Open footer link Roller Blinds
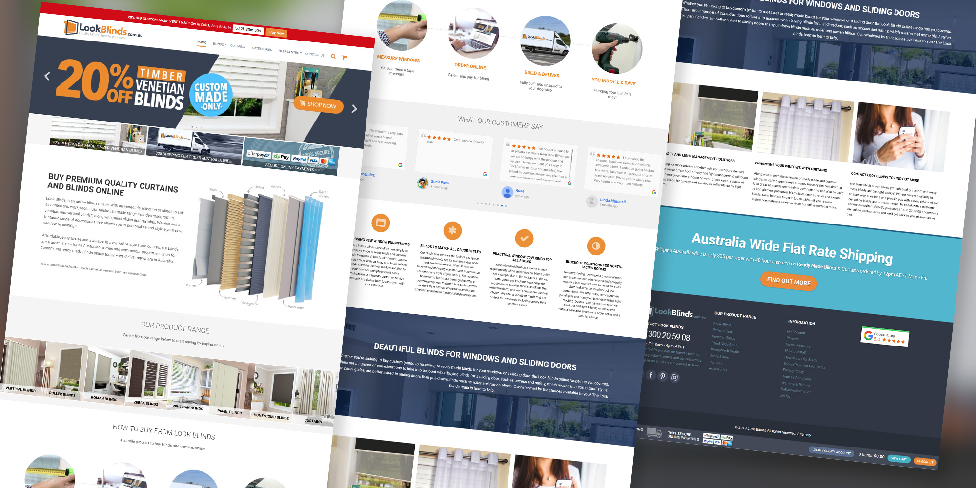This screenshot has width=976, height=488. pyautogui.click(x=723, y=325)
